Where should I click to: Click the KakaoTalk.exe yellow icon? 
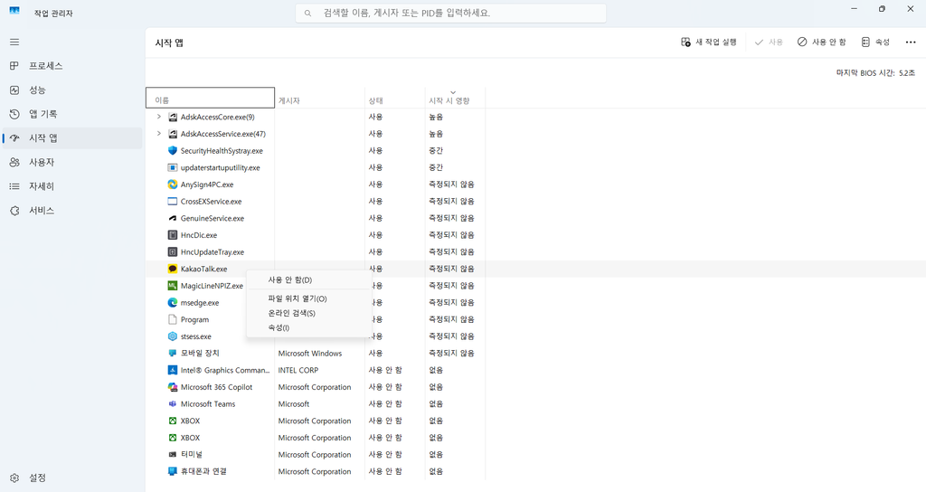[x=173, y=269]
